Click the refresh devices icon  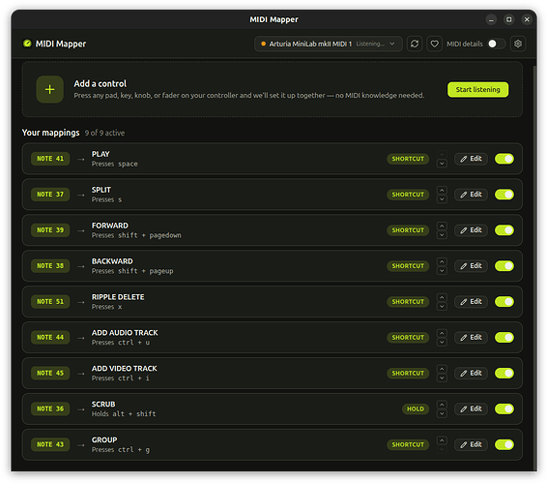coord(414,44)
